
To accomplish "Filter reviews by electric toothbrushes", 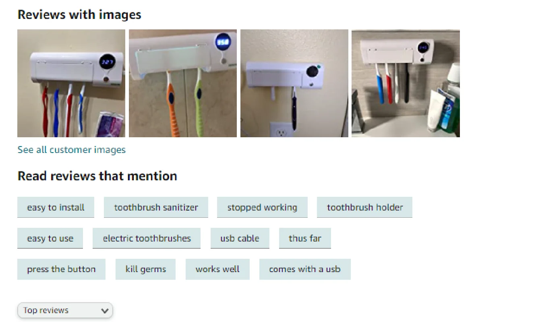I will tap(147, 238).
